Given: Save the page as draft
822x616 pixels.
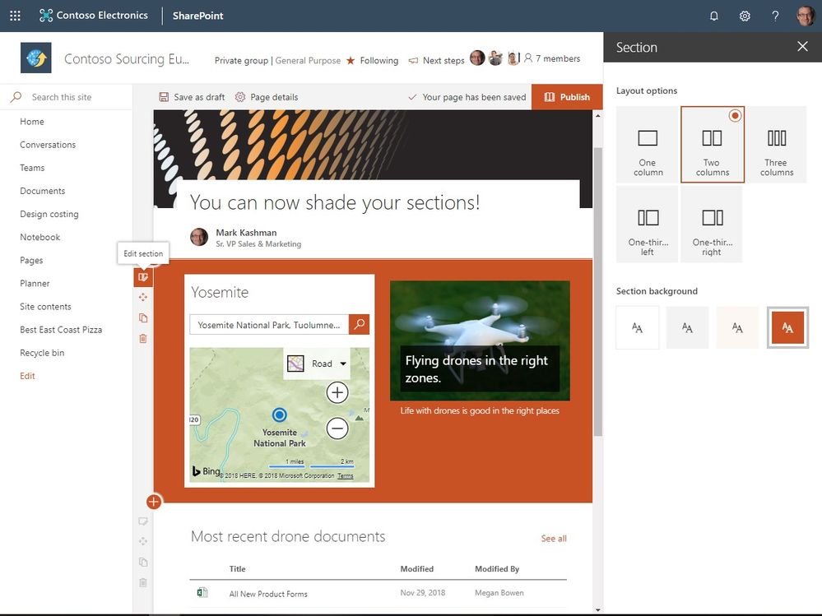Looking at the screenshot, I should [192, 97].
